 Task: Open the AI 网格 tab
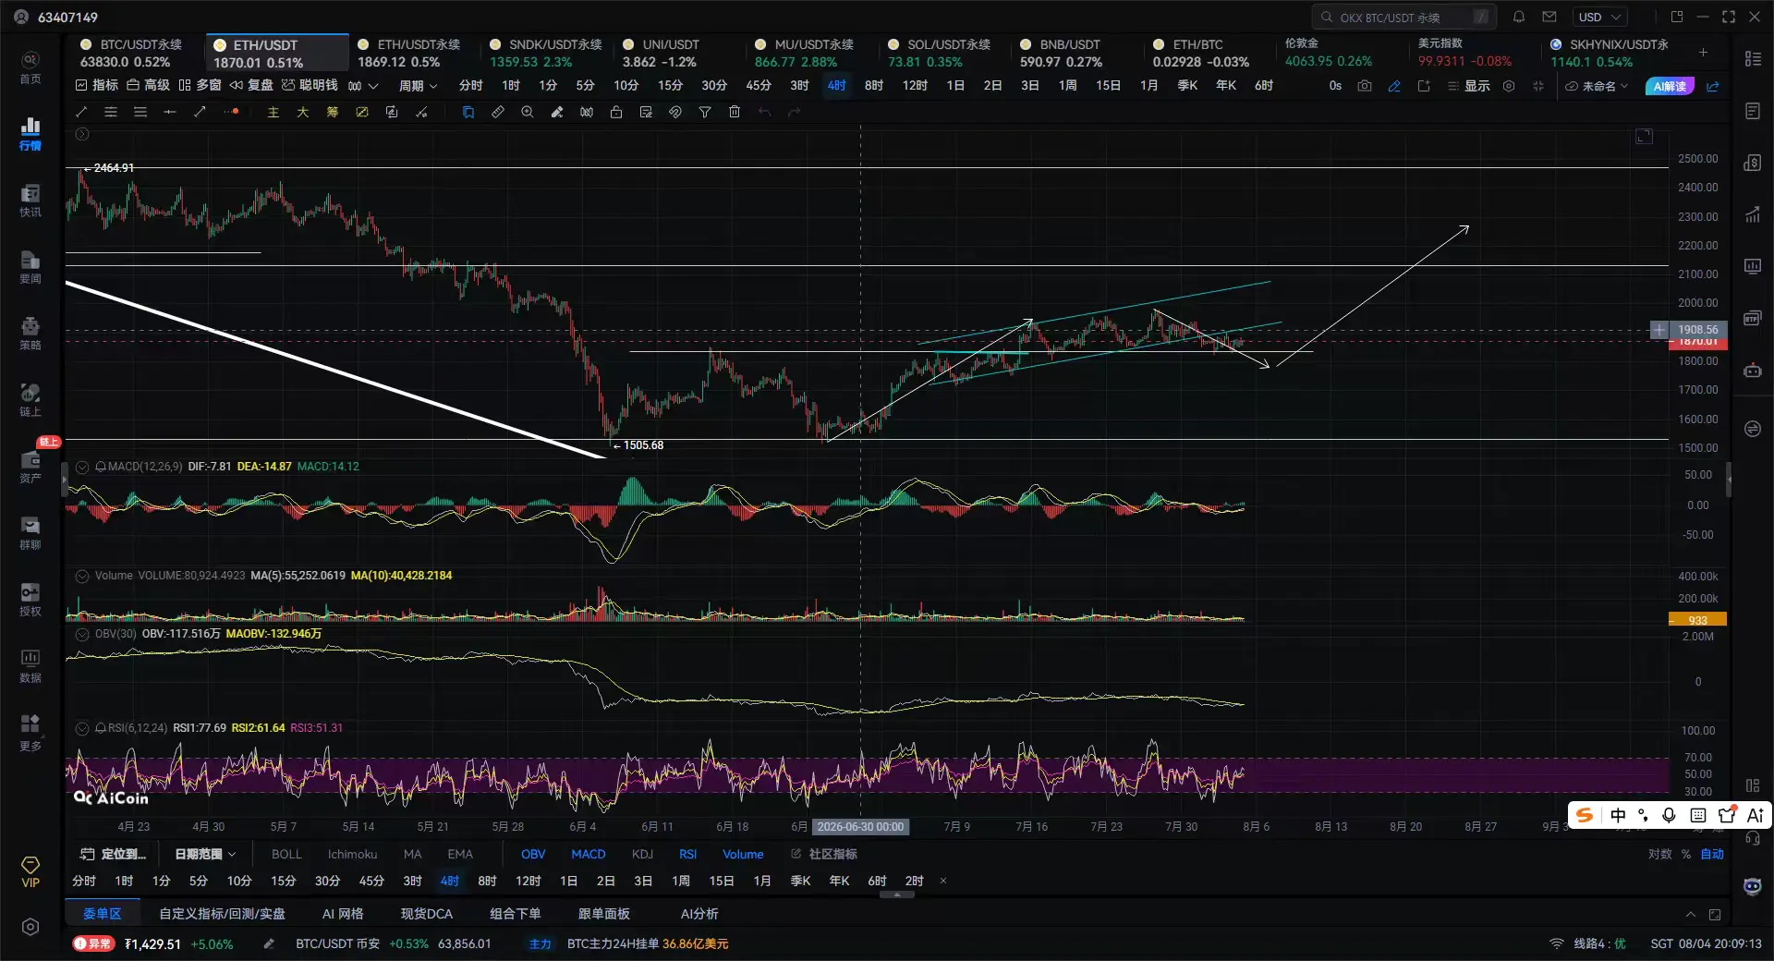click(x=343, y=914)
